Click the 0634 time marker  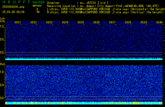pos(65,22)
